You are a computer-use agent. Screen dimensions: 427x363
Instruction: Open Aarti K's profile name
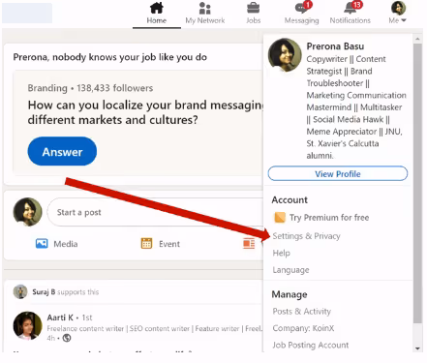(60, 318)
